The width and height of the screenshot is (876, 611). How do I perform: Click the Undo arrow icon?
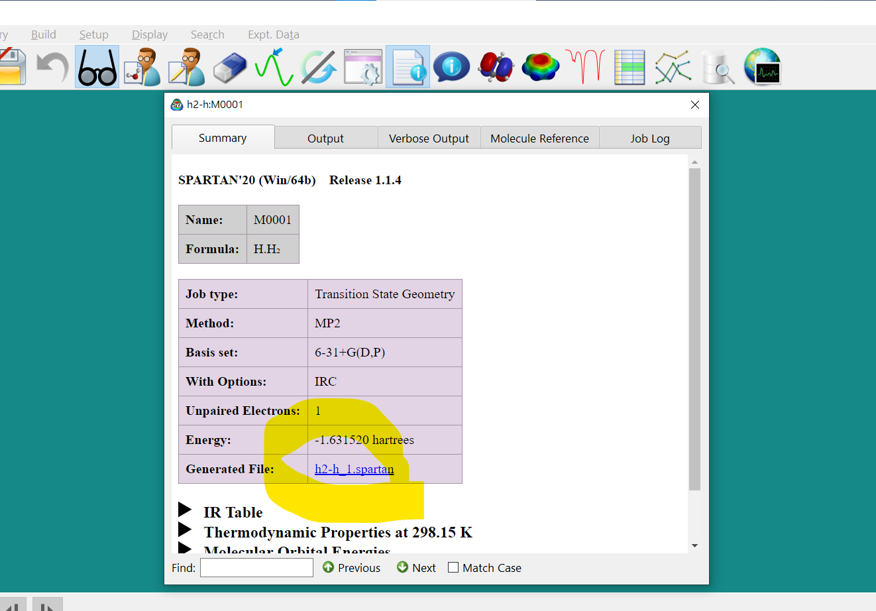pos(53,67)
